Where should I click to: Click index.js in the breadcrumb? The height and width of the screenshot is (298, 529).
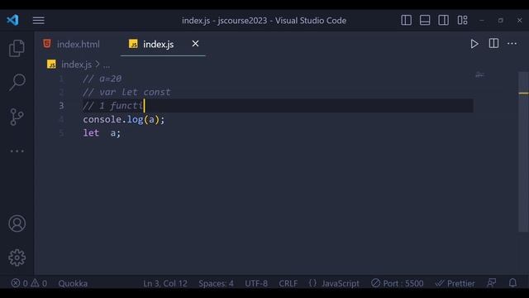click(x=76, y=65)
